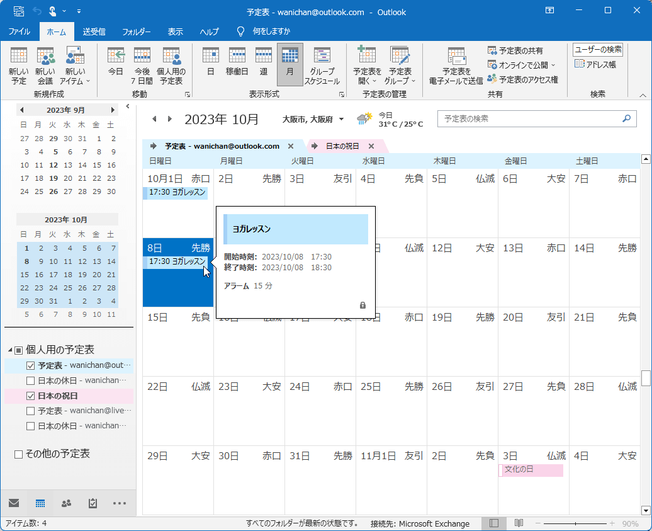This screenshot has width=652, height=531.
Task: Open the 表示 tab
Action: [x=175, y=31]
